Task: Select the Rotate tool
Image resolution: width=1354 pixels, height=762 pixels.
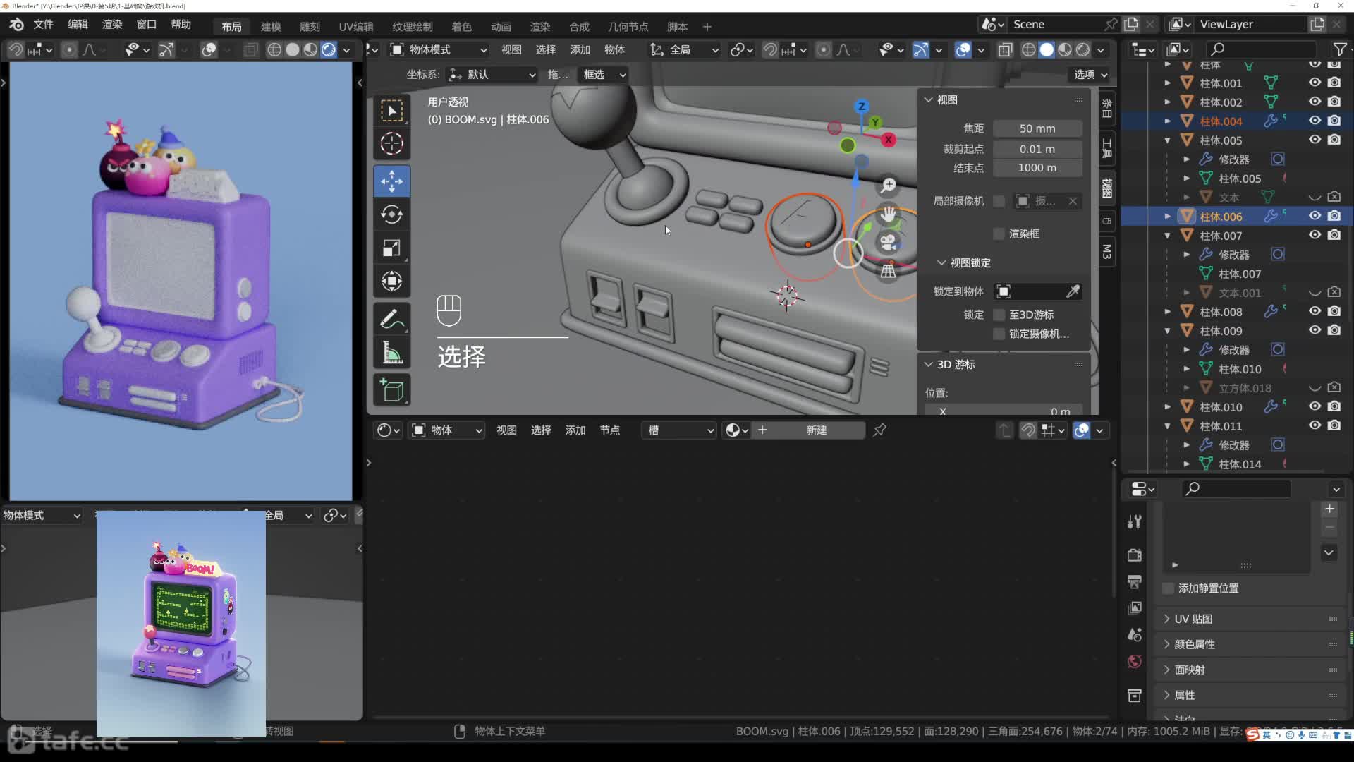Action: point(392,214)
